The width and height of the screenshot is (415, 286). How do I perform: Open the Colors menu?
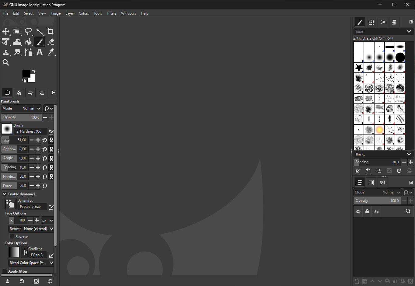point(84,13)
